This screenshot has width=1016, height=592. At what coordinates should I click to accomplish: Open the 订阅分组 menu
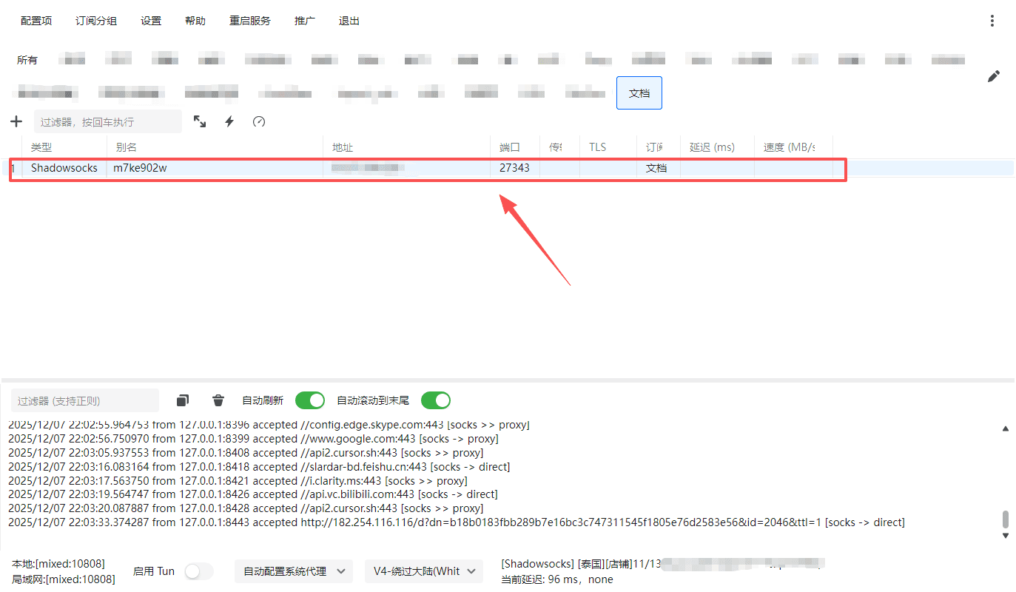(x=96, y=21)
